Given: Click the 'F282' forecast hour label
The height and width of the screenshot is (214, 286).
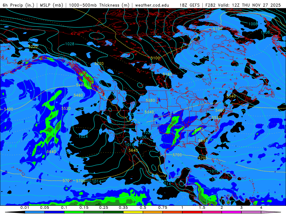Looking at the screenshot, I should coord(210,5).
